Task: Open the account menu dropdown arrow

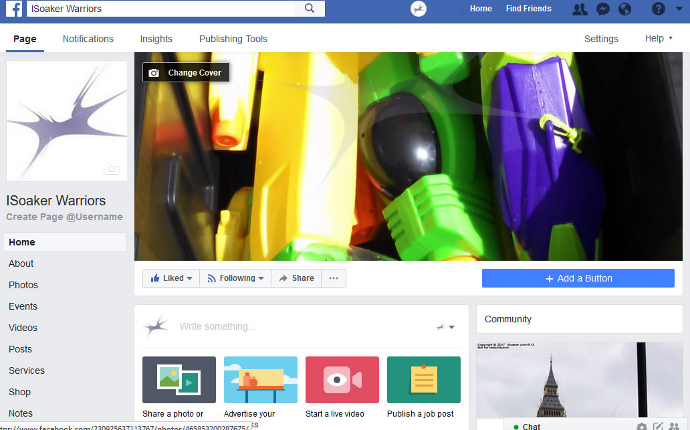Action: (679, 9)
